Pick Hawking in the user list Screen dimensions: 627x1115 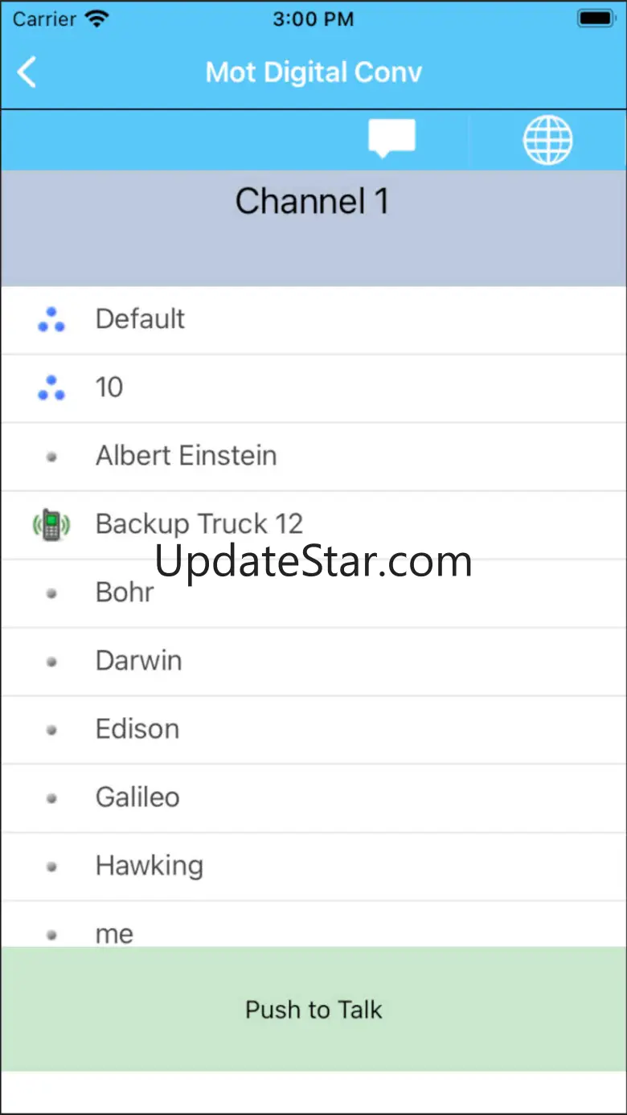point(313,867)
